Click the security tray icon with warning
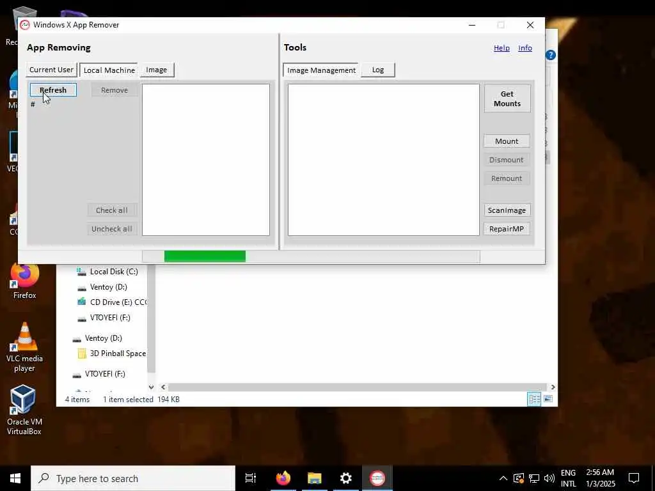 (x=518, y=478)
